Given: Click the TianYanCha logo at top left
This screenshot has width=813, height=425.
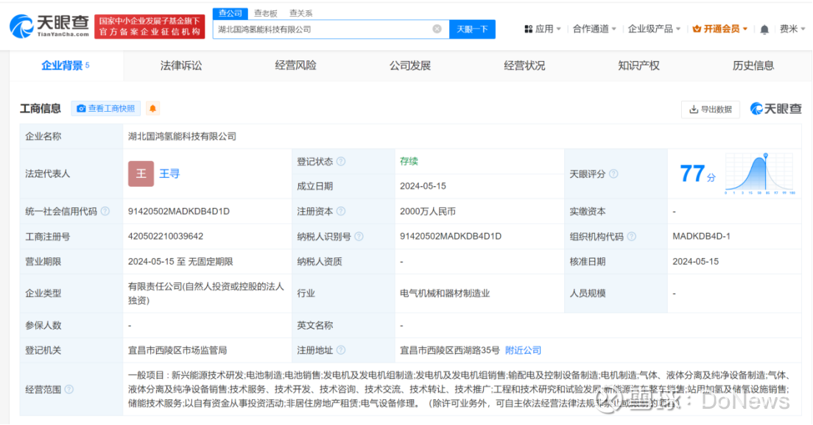Looking at the screenshot, I should click(x=50, y=26).
